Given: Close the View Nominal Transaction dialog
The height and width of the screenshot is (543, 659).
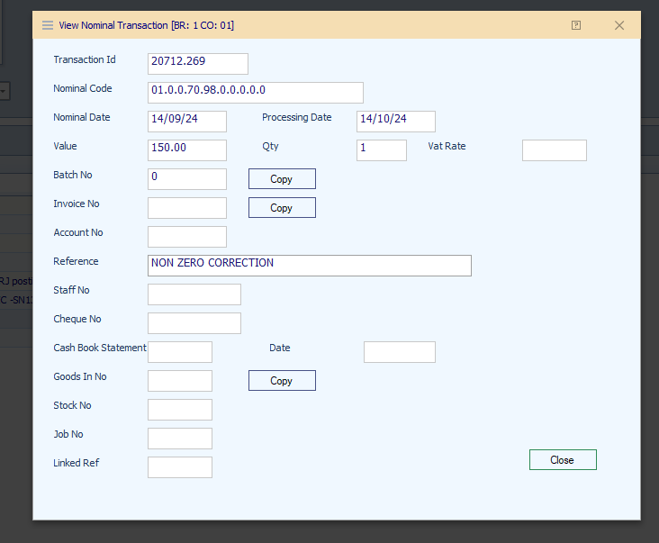Looking at the screenshot, I should 619,25.
